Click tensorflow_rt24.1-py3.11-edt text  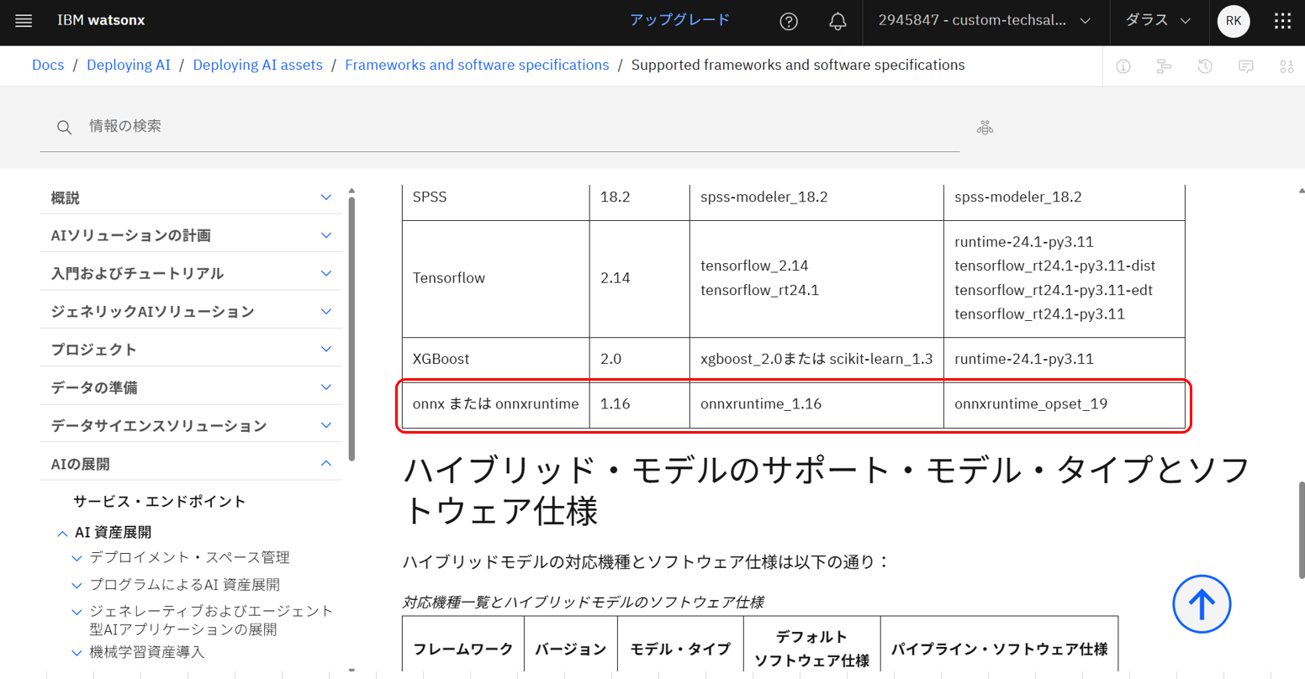1054,291
